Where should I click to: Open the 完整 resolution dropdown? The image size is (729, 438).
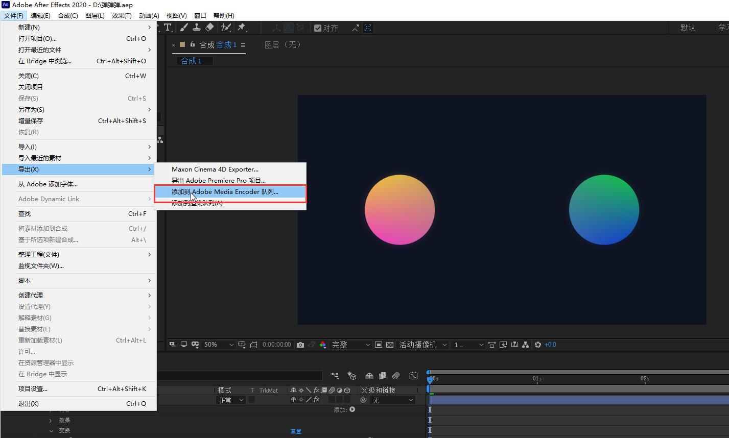coord(351,345)
